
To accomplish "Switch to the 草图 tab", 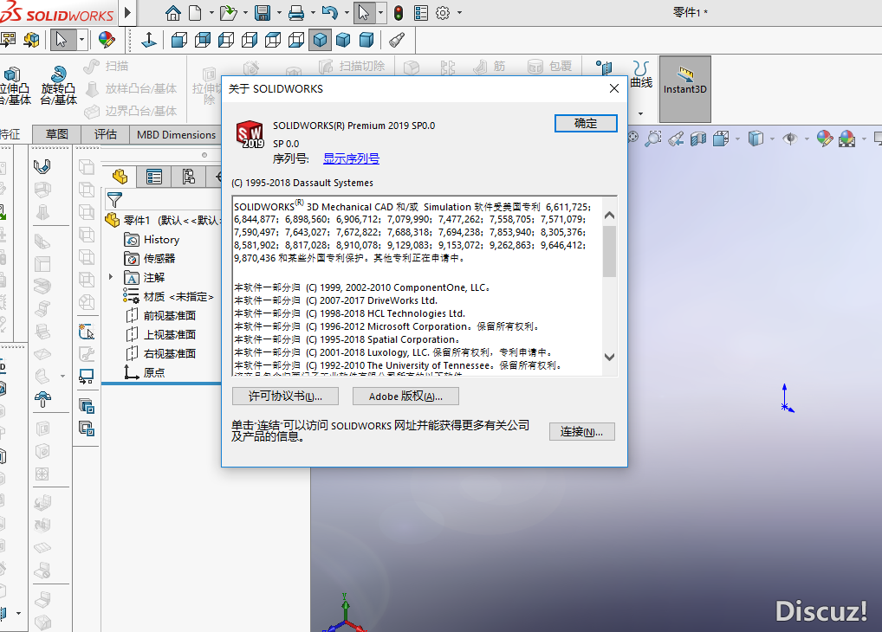I will [x=56, y=134].
